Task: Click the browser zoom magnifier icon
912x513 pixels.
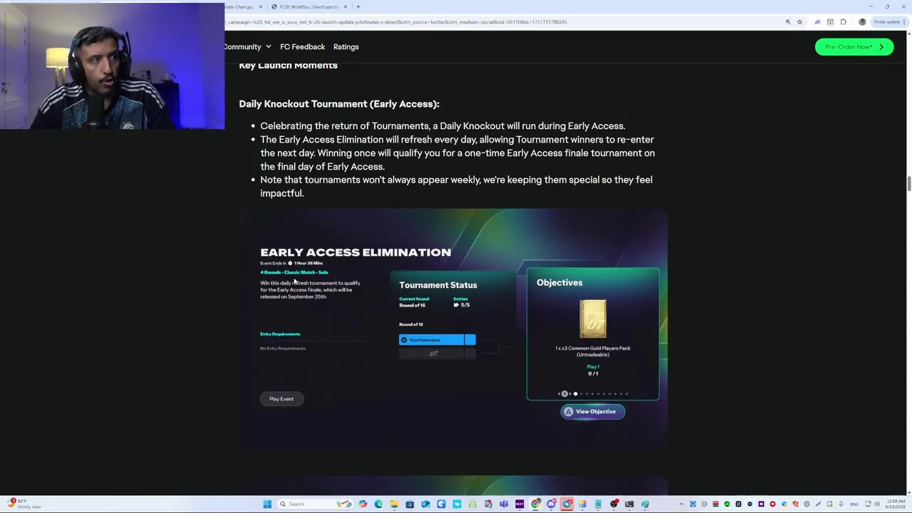Action: click(788, 22)
